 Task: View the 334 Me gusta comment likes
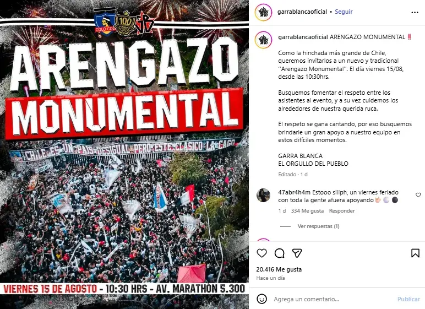point(307,211)
